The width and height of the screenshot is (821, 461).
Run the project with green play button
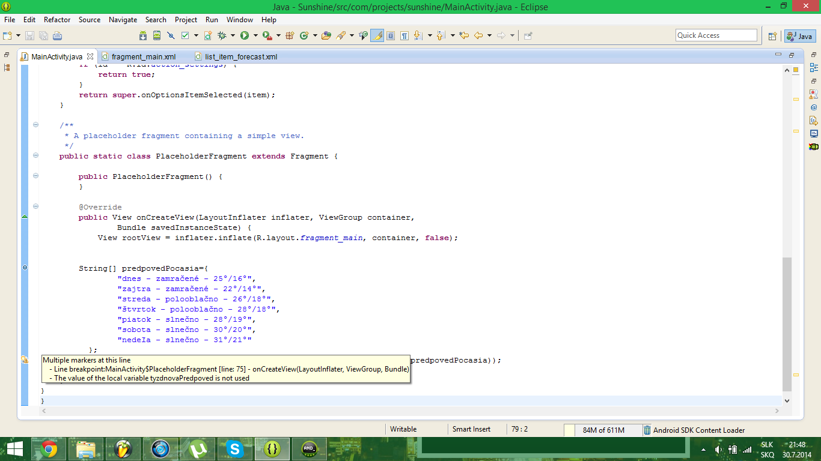pos(245,36)
